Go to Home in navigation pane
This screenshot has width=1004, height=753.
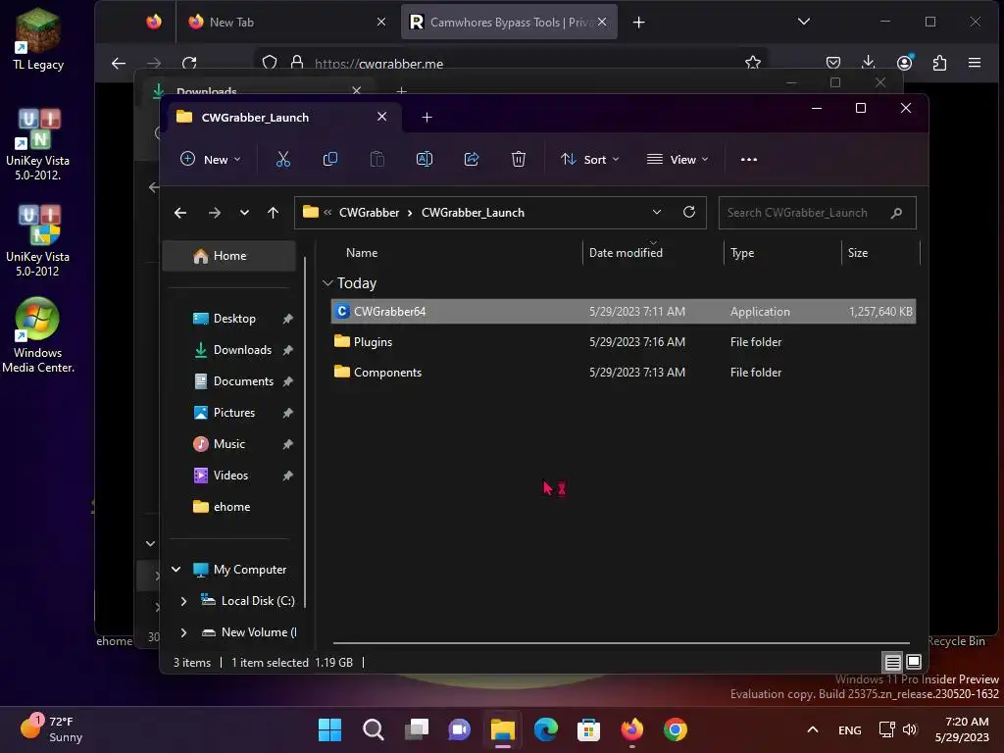(229, 256)
